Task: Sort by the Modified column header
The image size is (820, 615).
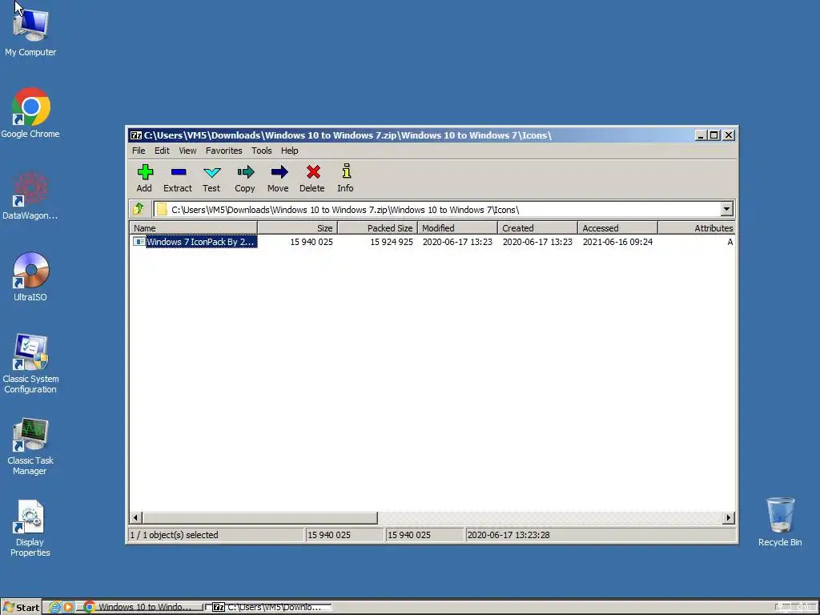Action: pos(457,228)
